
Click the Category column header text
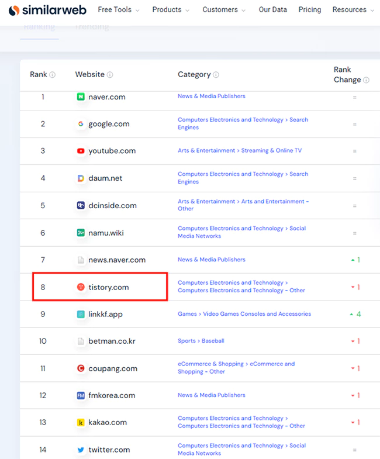click(x=194, y=75)
